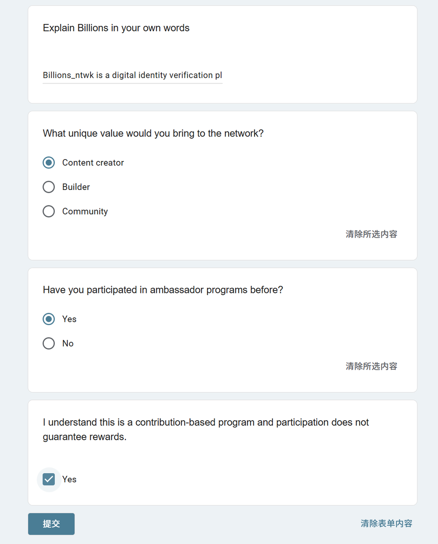Click the 'Community' label text

(85, 212)
